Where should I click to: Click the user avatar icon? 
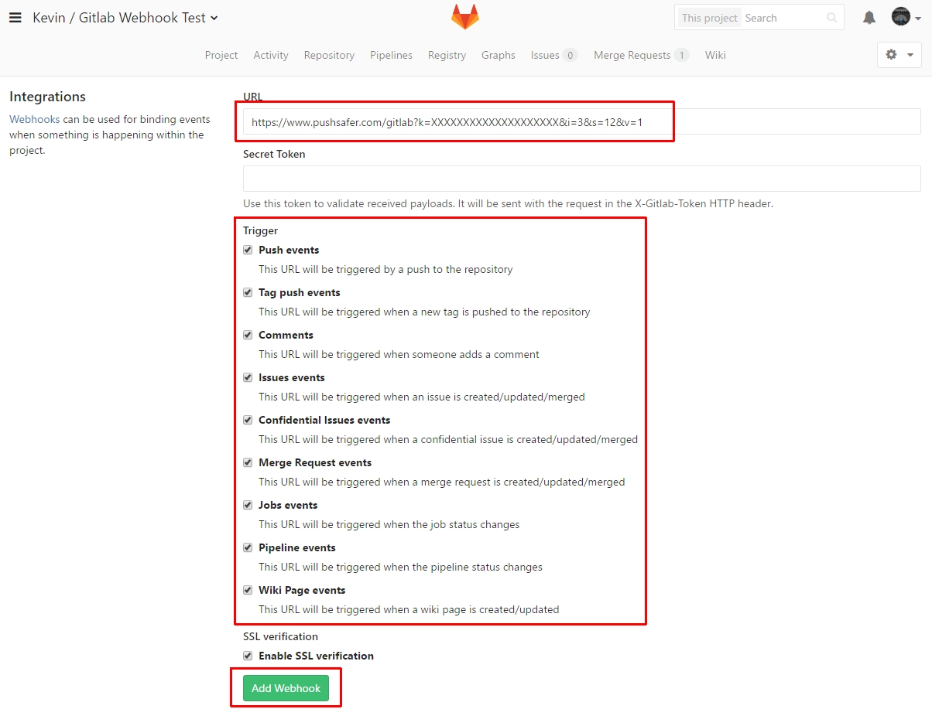coord(901,16)
